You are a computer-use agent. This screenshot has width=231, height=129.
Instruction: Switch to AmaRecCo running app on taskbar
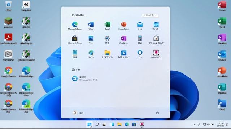(x=142, y=125)
